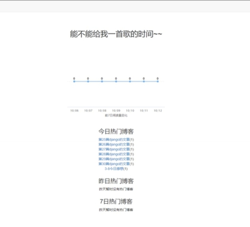Click the chart caption 前7日阅读量变化
250x227 pixels.
point(116,115)
